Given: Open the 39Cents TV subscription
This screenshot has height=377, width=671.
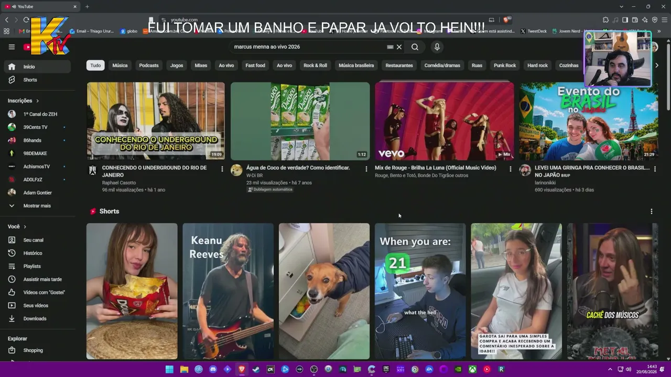Looking at the screenshot, I should tap(37, 127).
